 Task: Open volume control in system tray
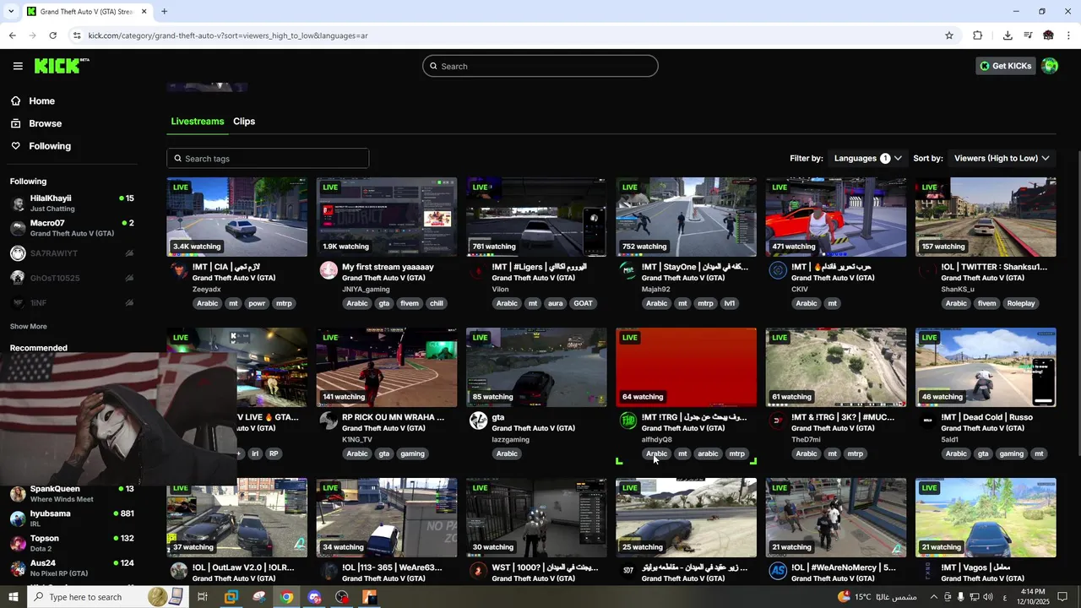[x=987, y=597]
